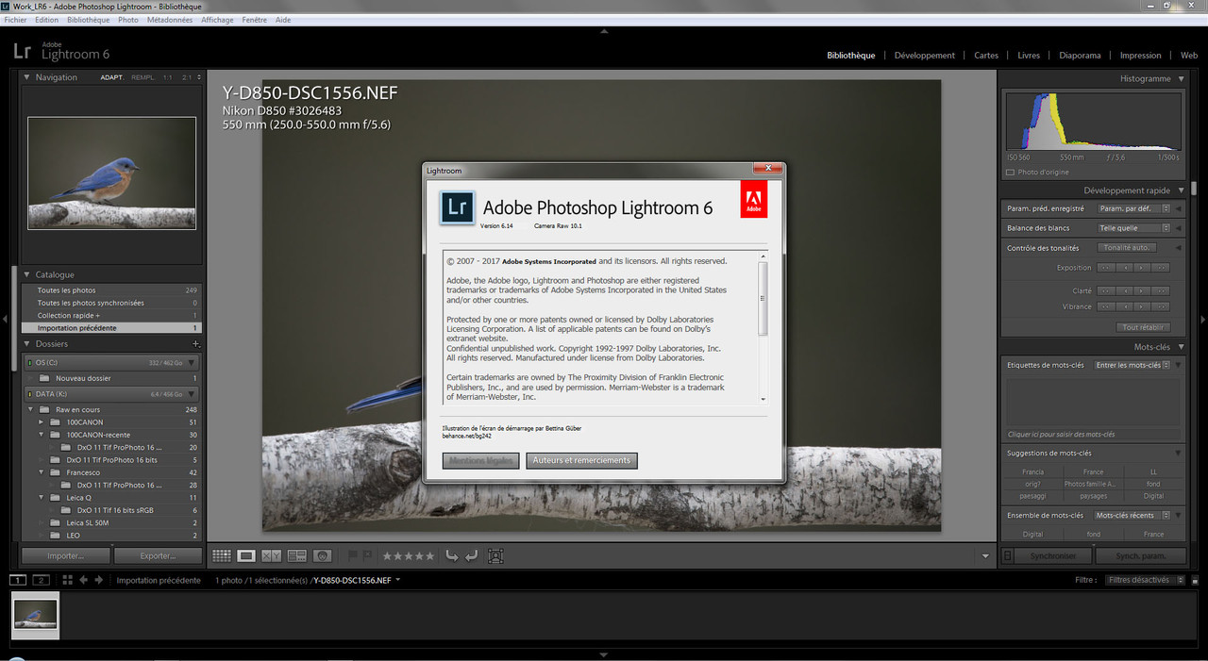Select bluebird thumbnail in filmstrip
The image size is (1208, 661).
36,615
